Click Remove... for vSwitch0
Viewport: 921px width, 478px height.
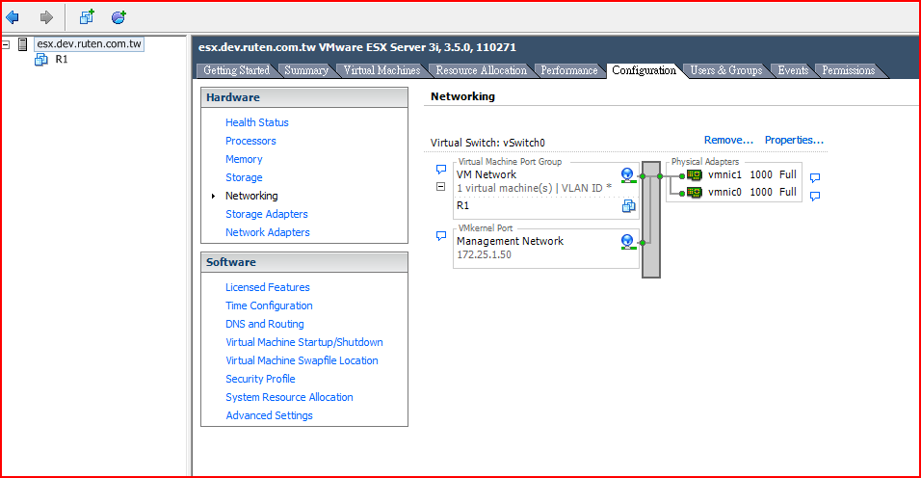pyautogui.click(x=728, y=141)
